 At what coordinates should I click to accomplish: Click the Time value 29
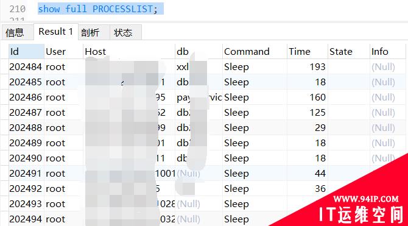tap(320, 128)
